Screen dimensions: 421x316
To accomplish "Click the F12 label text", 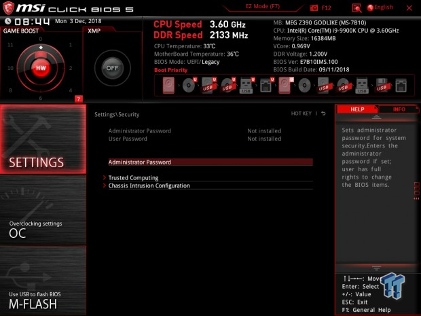I will 326,8.
